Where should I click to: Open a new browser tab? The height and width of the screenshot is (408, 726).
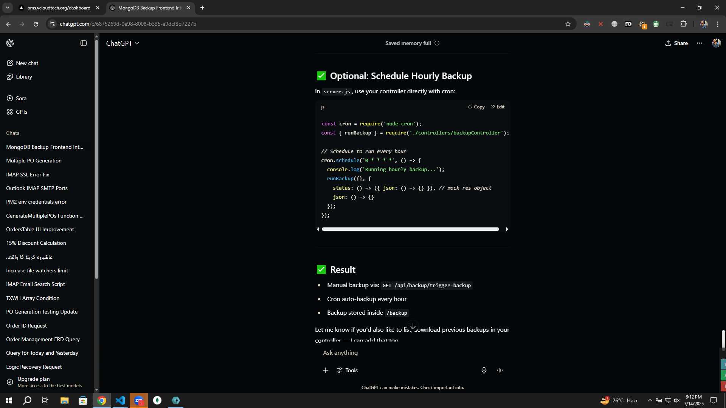[202, 8]
